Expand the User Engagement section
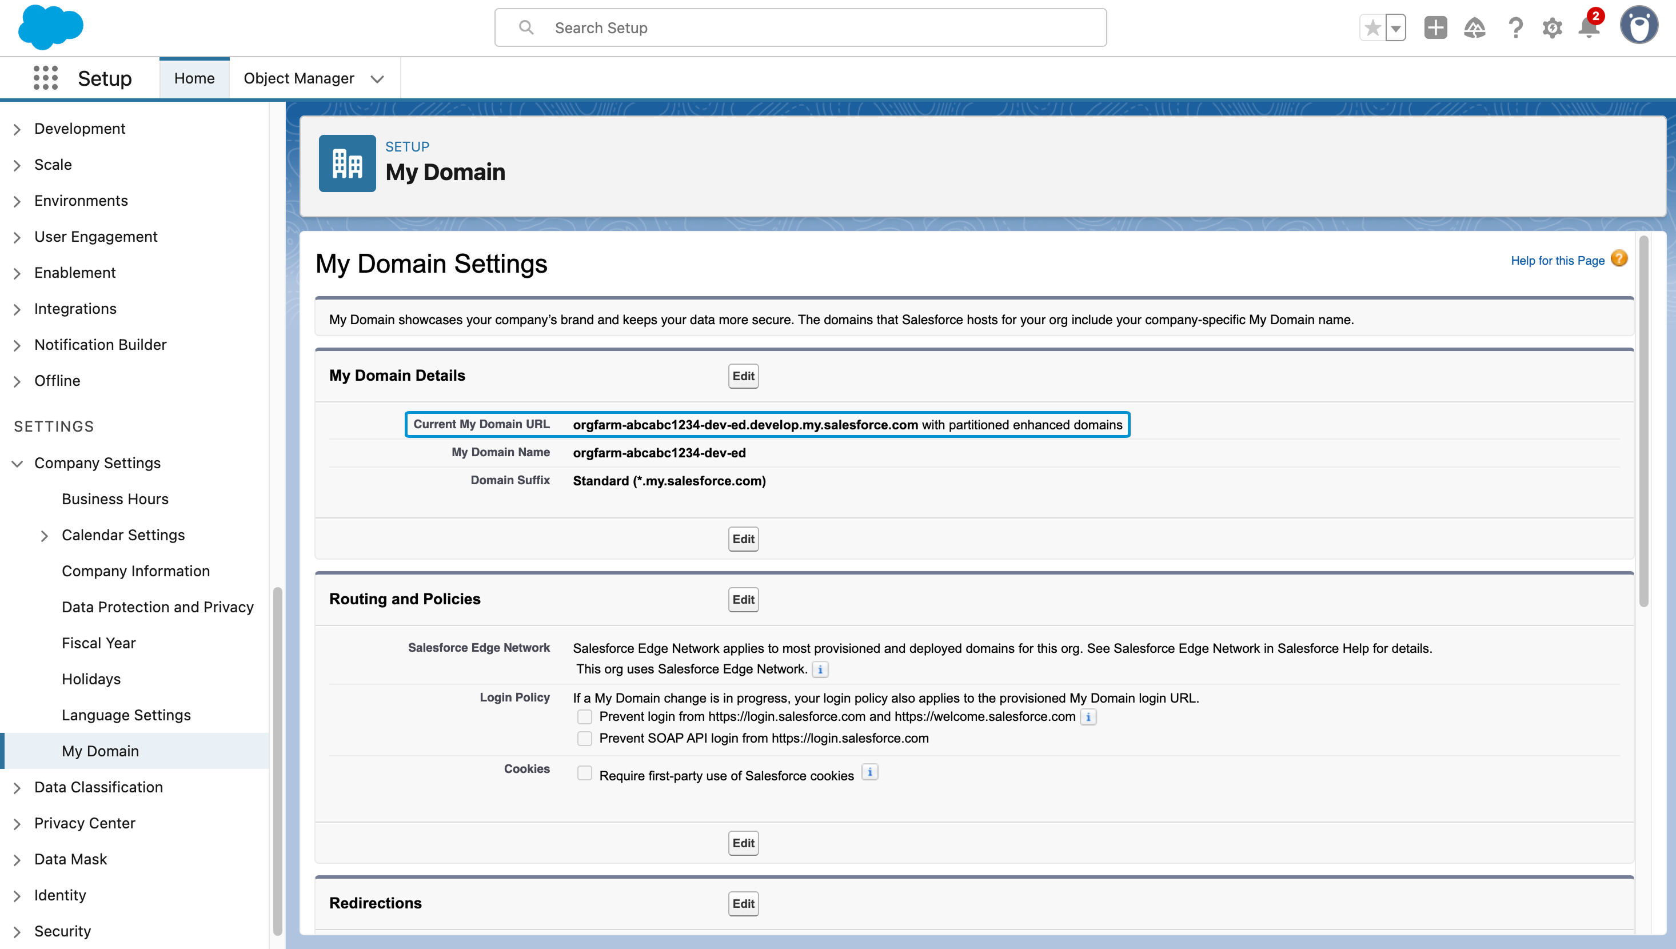 (x=17, y=237)
